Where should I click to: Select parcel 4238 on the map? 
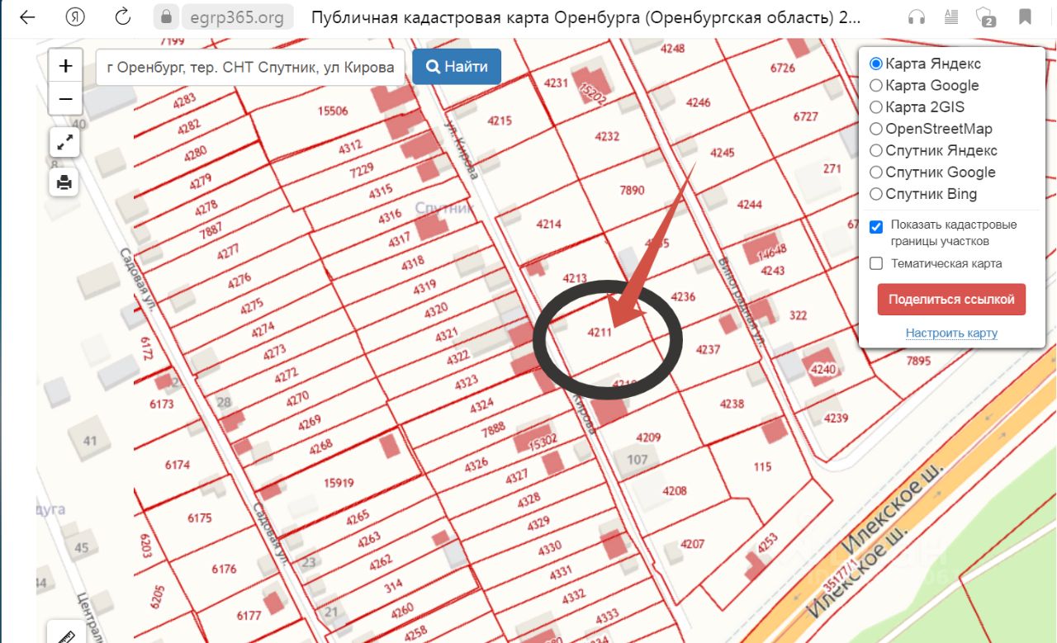tap(732, 404)
